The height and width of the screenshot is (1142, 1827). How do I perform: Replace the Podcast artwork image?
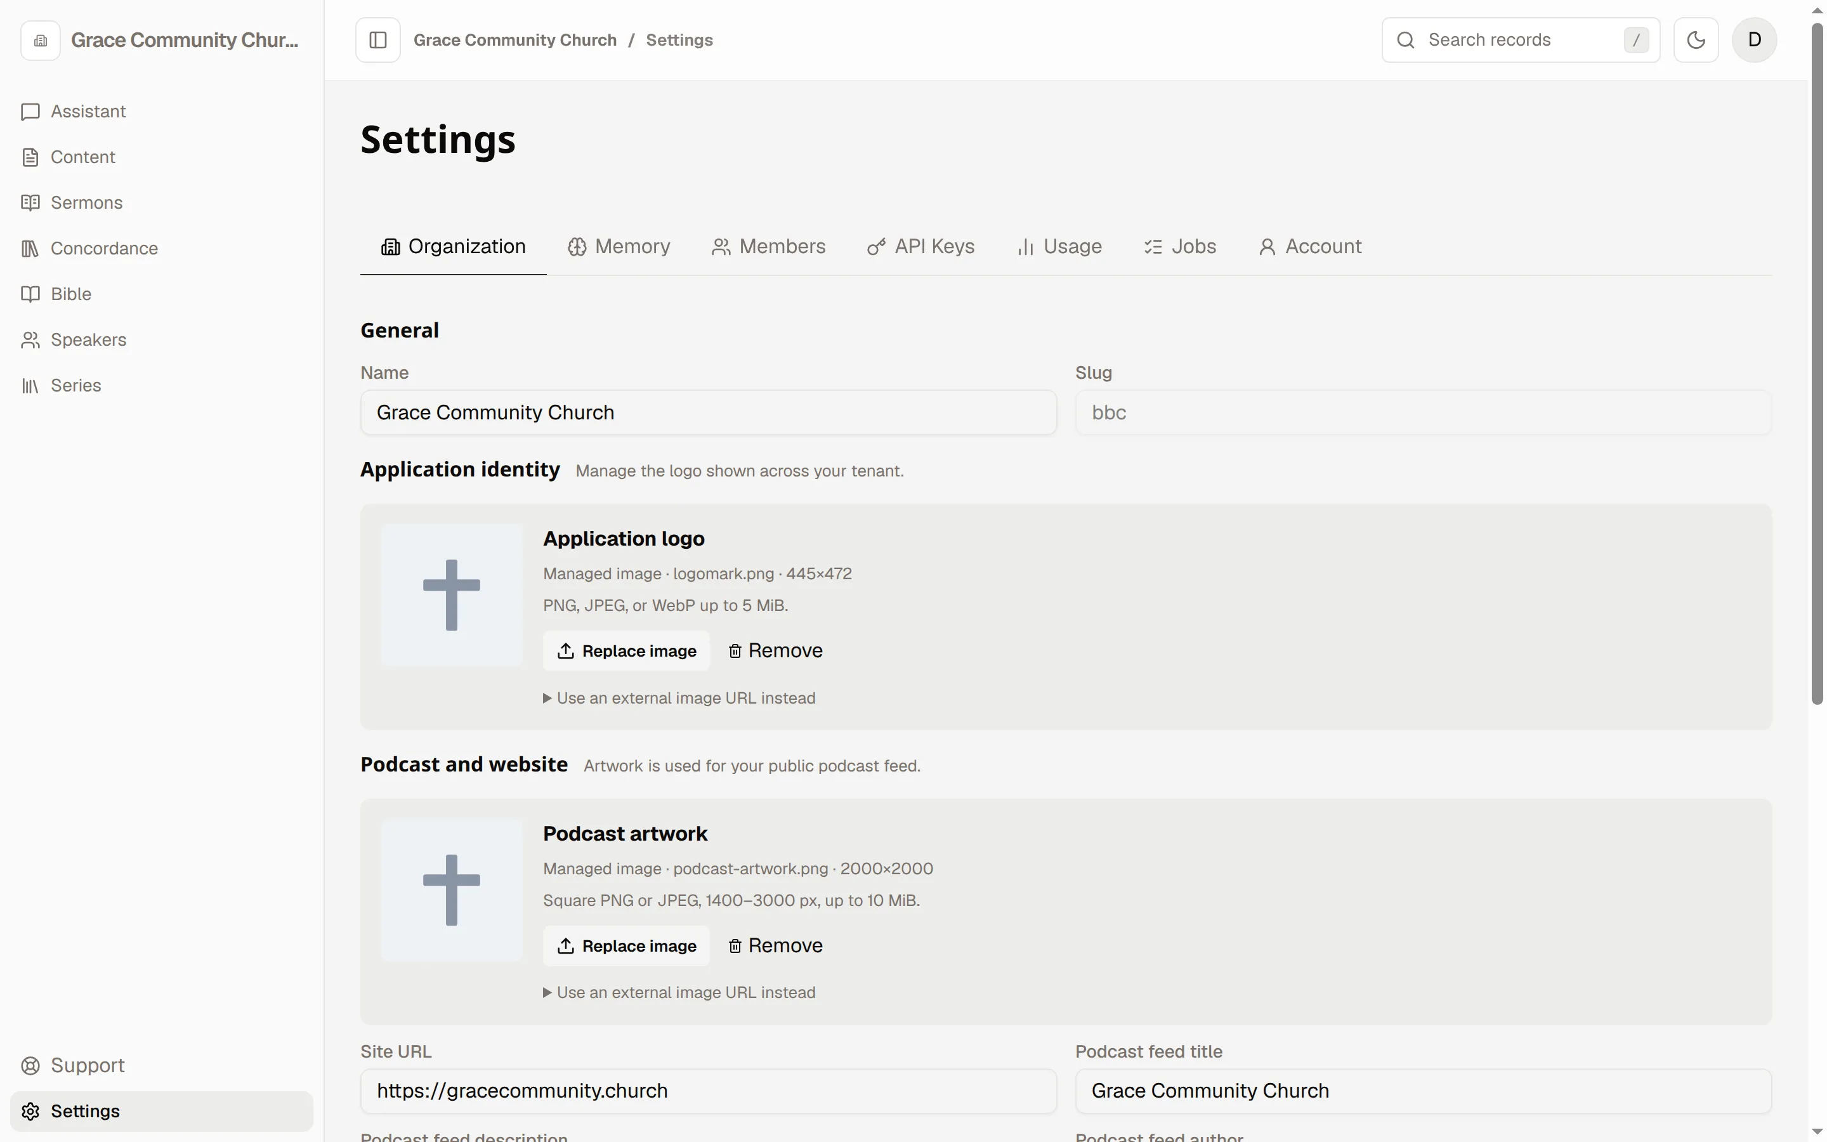[626, 945]
